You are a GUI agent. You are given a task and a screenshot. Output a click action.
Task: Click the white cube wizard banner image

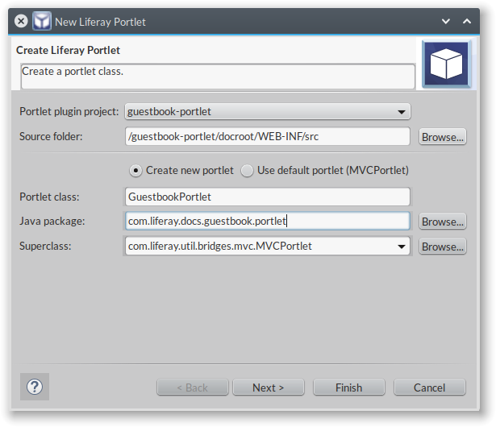(x=446, y=64)
